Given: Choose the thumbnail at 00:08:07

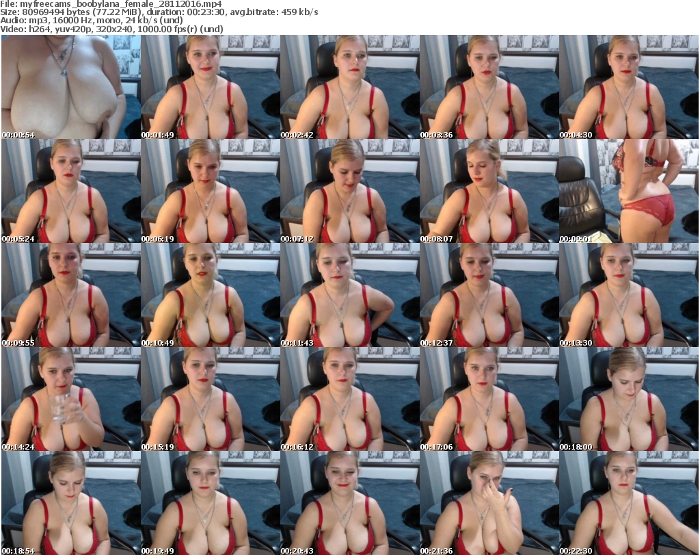Looking at the screenshot, I should pyautogui.click(x=489, y=191).
